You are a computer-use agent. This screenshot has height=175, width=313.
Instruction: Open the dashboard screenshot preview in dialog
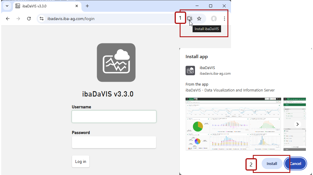click(x=233, y=124)
